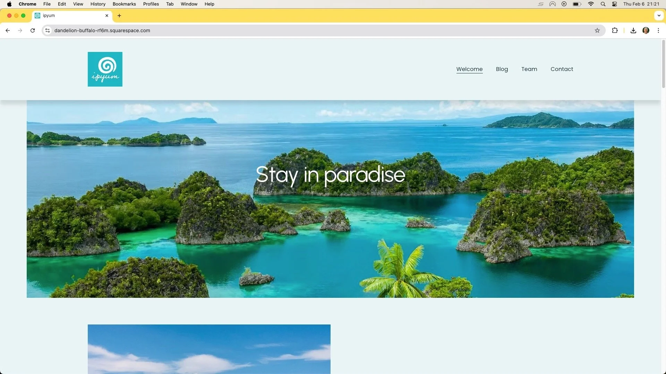666x374 pixels.
Task: Click the page vertical scrollbar
Action: pyautogui.click(x=663, y=64)
